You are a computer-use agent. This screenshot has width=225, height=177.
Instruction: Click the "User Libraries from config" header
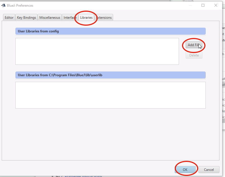[38, 31]
